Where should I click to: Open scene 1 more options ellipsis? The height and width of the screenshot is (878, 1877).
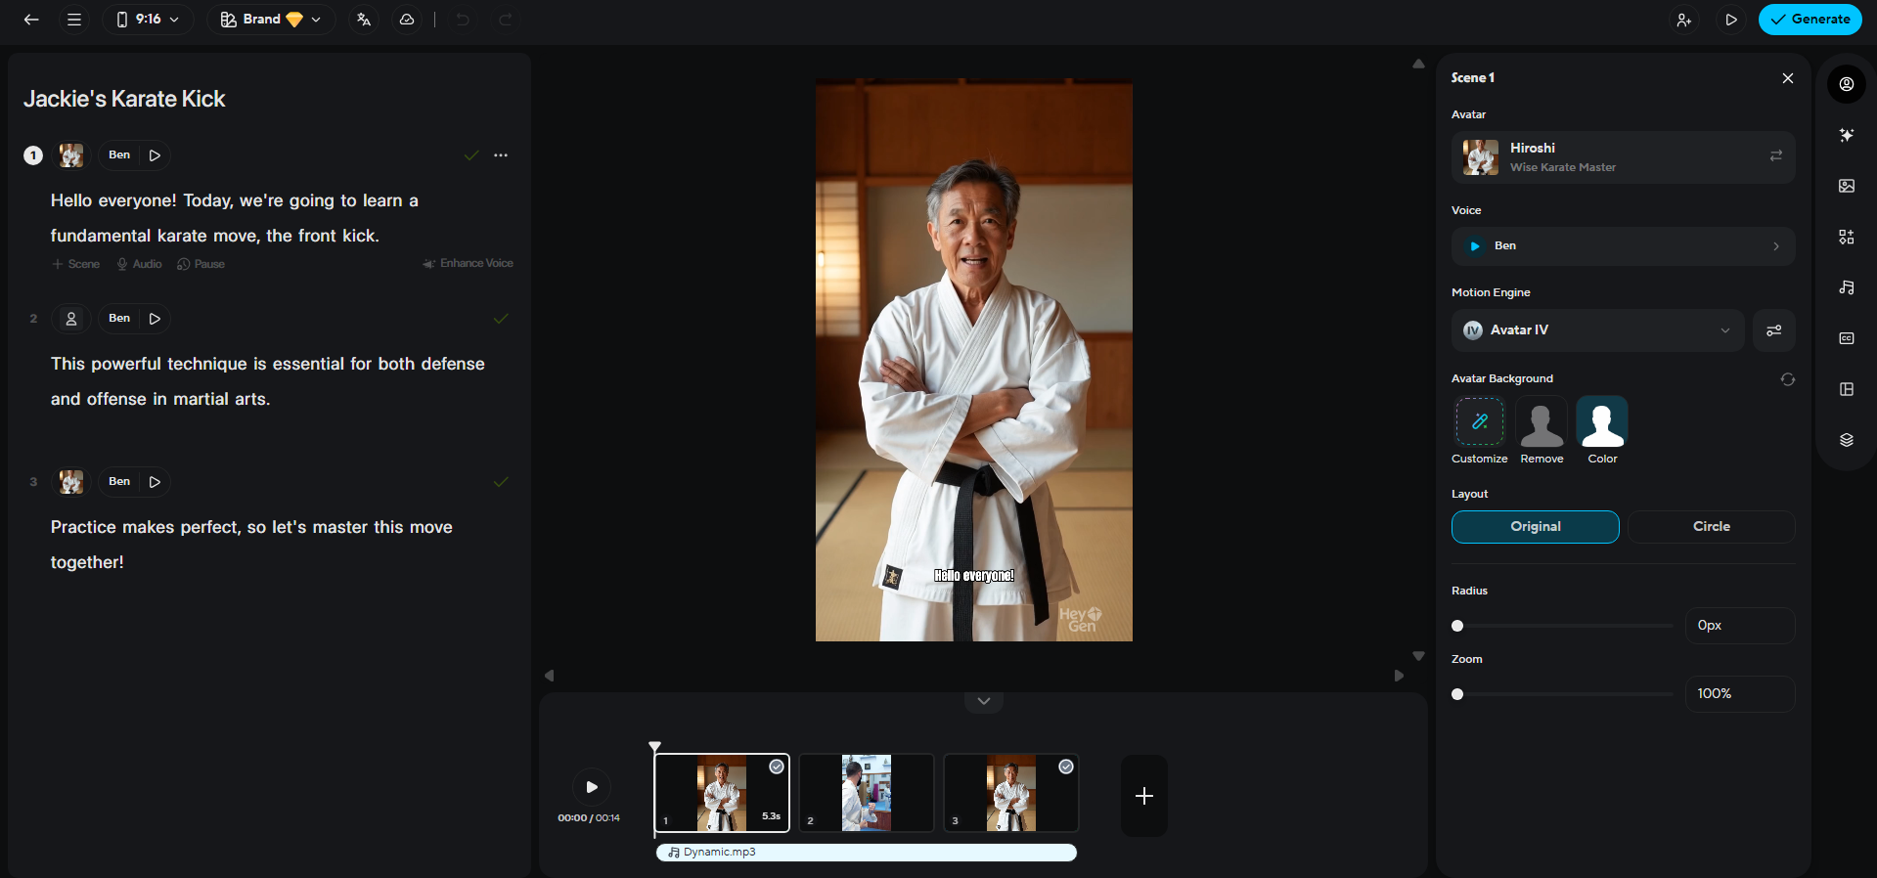[501, 155]
